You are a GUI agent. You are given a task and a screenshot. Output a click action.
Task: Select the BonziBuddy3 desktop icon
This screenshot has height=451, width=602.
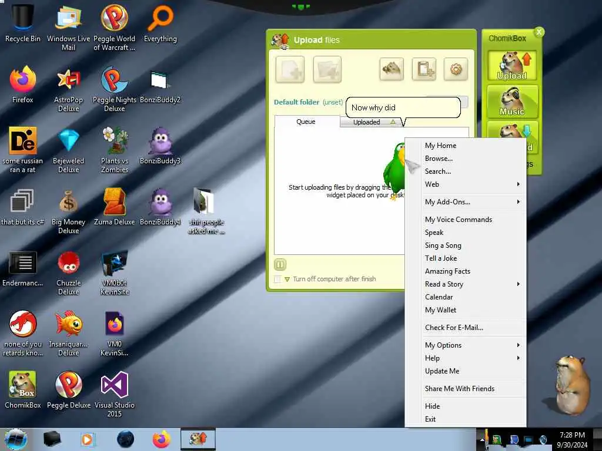pyautogui.click(x=160, y=146)
